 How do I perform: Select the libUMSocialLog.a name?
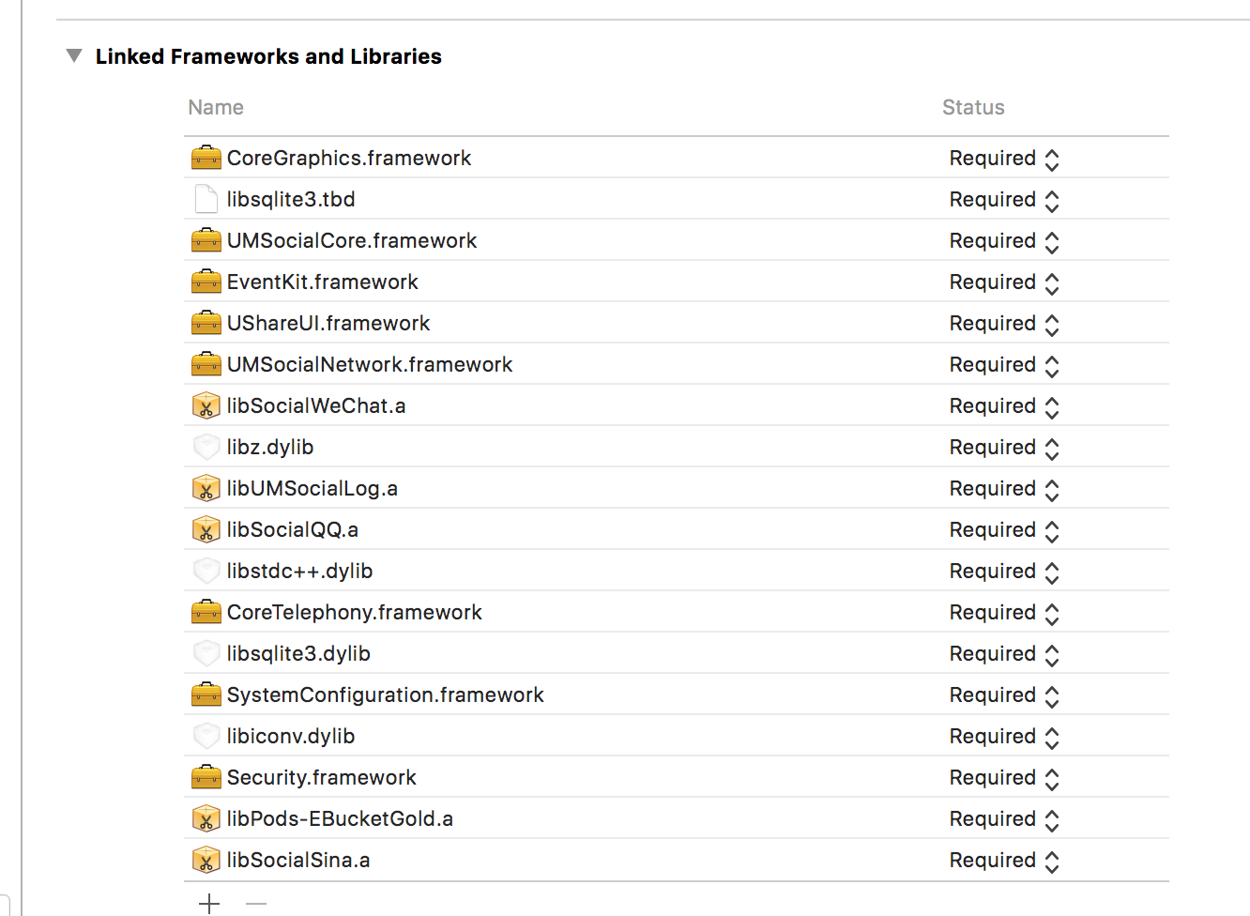312,488
